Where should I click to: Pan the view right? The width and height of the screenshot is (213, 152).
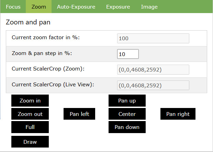[x=178, y=114]
